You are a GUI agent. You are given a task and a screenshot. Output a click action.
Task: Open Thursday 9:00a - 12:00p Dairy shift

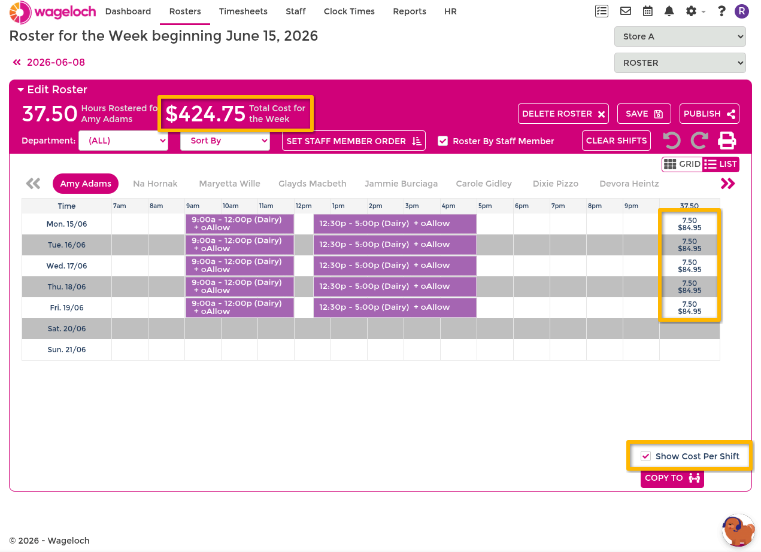(239, 286)
